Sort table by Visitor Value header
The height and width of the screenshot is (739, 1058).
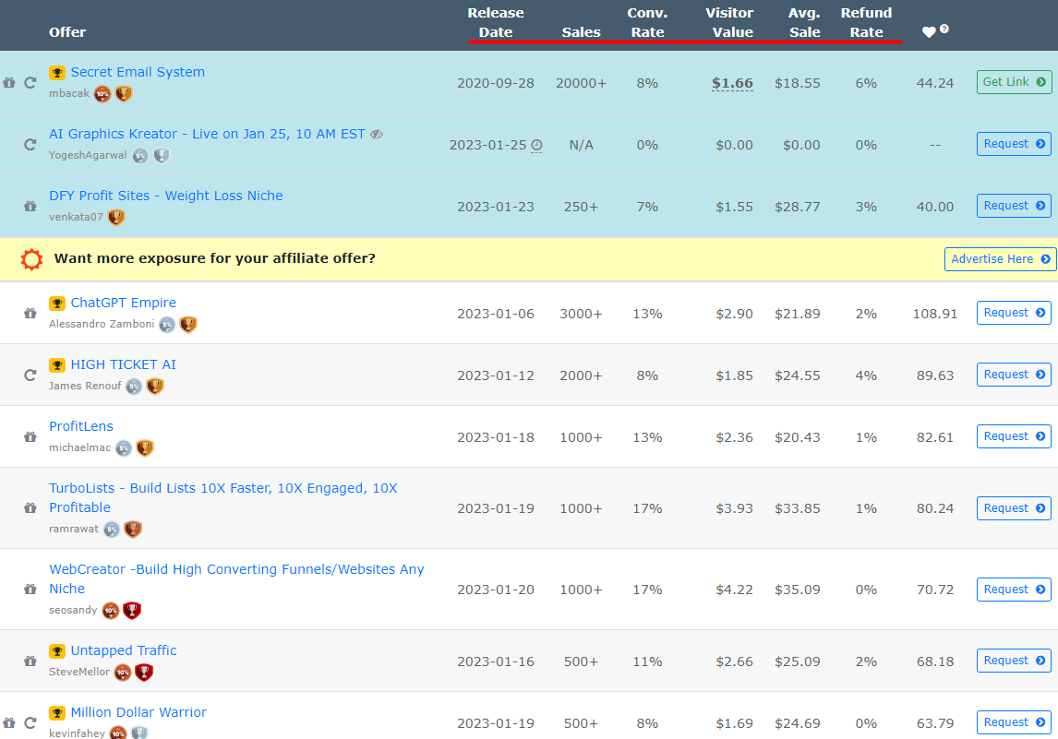coord(729,22)
